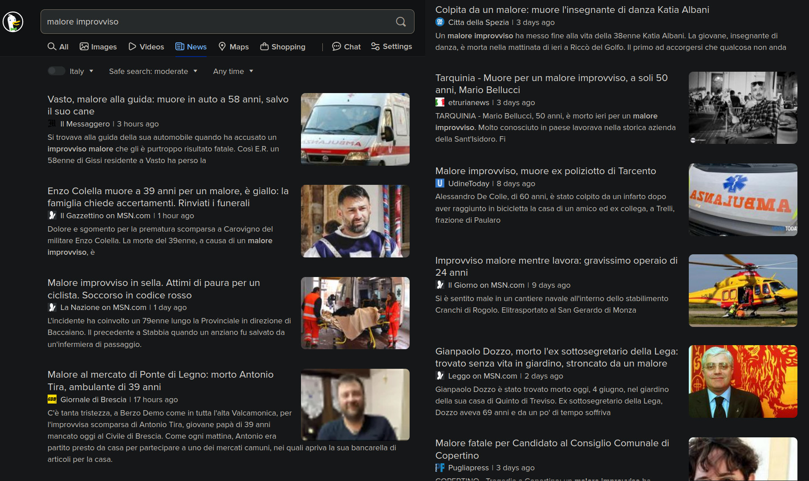The height and width of the screenshot is (481, 809).
Task: Click La Nazione on MSN.com favicon
Action: click(x=52, y=307)
